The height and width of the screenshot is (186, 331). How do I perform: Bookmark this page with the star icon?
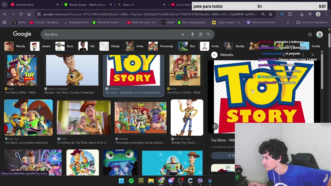(270, 14)
